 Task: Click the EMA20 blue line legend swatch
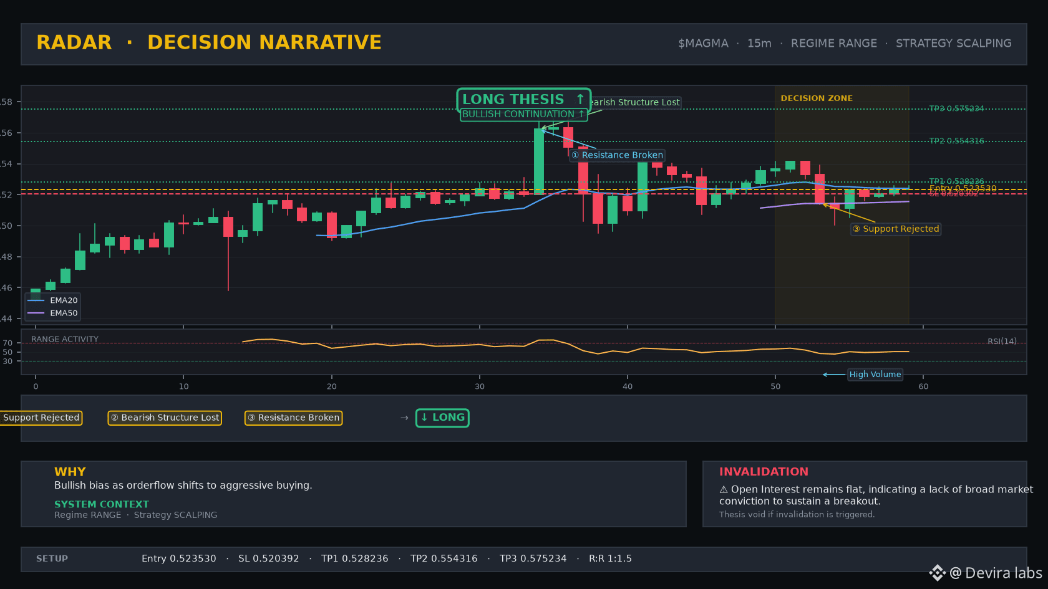(36, 300)
